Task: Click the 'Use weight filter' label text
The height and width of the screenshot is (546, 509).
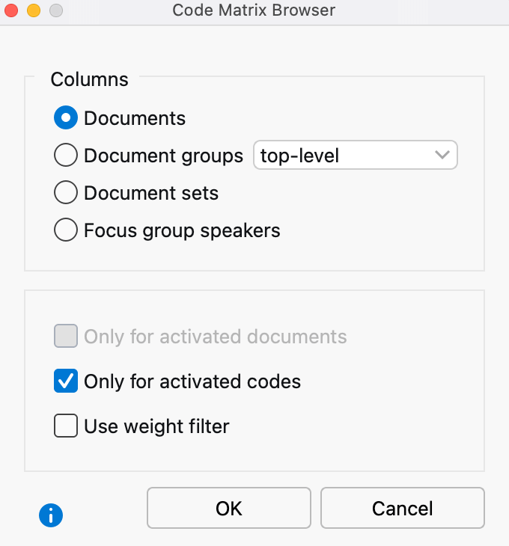Action: [156, 426]
